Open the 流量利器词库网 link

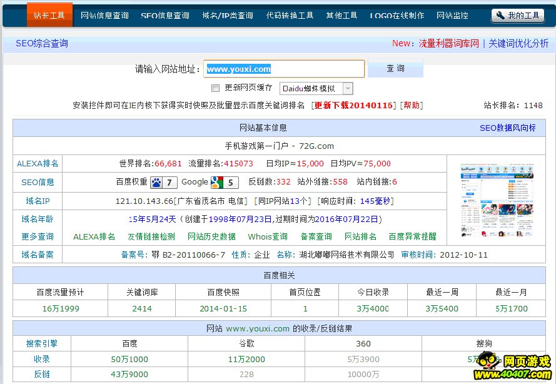449,43
